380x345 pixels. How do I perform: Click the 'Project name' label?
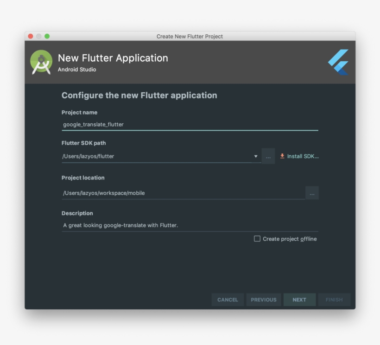pyautogui.click(x=80, y=113)
